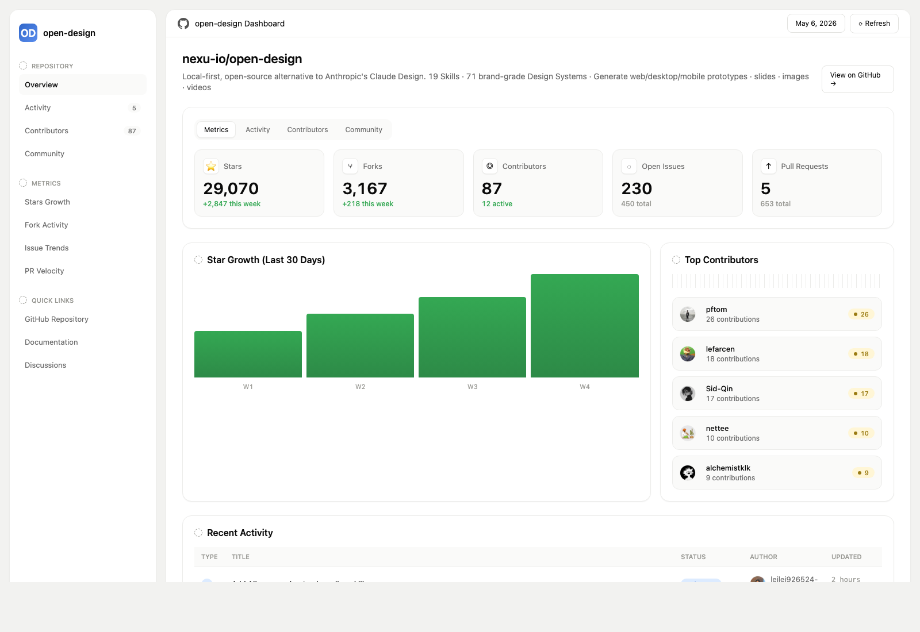
Task: Click the UPDATED column header
Action: coord(846,557)
